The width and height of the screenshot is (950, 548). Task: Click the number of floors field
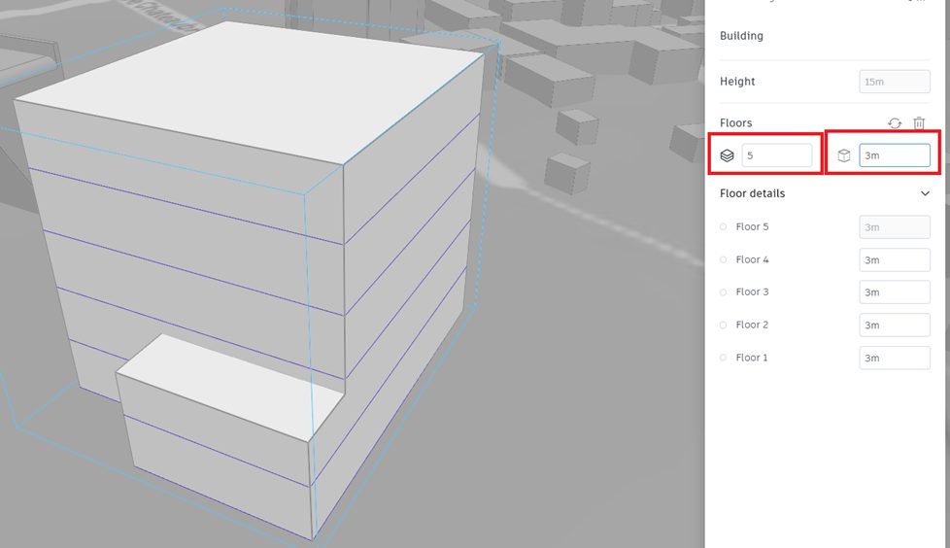[x=777, y=155]
